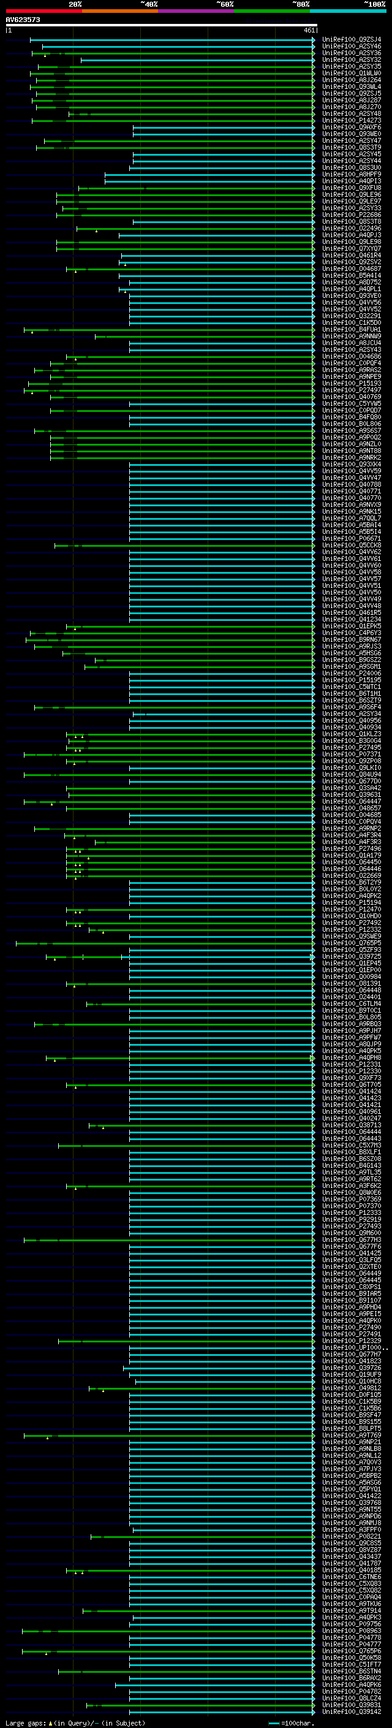Select the UniRef100_A4QPI3 label
This screenshot has width=392, height=1728.
351,181
